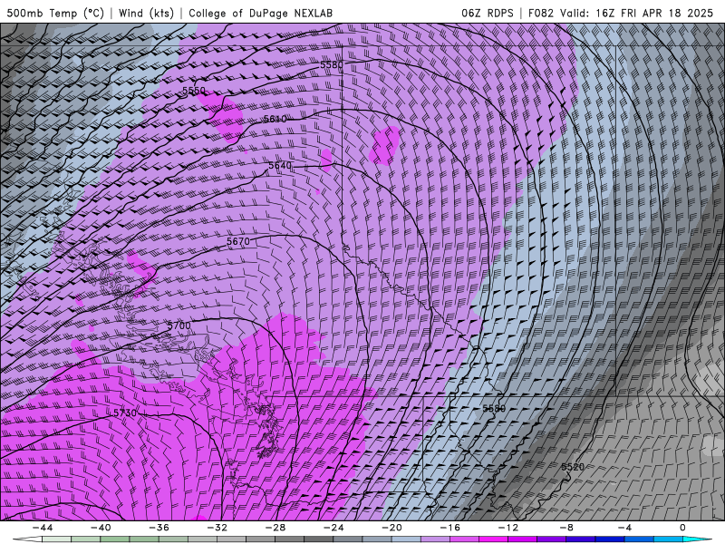The image size is (725, 544).
Task: Click the -12 value on the temperature scale
Action: click(x=508, y=528)
